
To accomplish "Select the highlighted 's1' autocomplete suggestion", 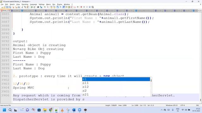I will [116, 79].
